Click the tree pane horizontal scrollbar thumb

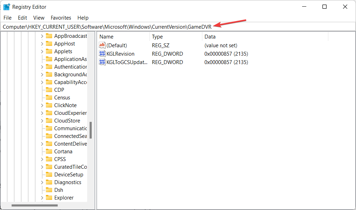point(35,205)
